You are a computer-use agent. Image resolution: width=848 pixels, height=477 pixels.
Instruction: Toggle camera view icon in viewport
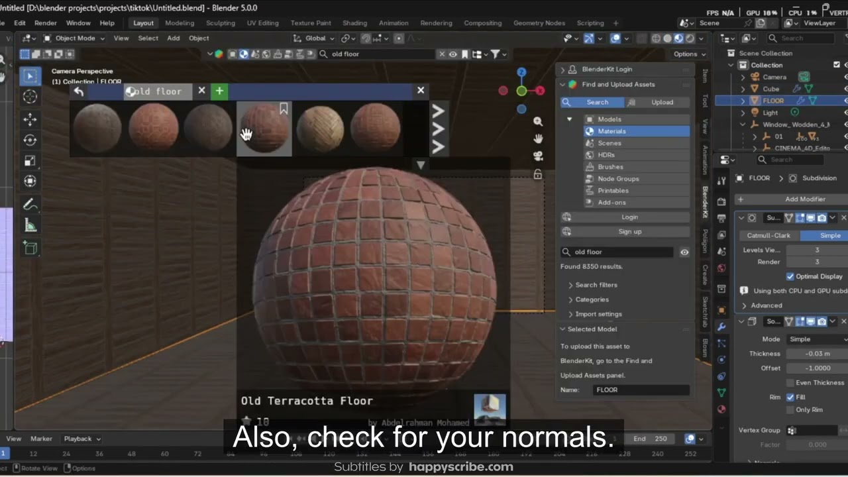(538, 156)
